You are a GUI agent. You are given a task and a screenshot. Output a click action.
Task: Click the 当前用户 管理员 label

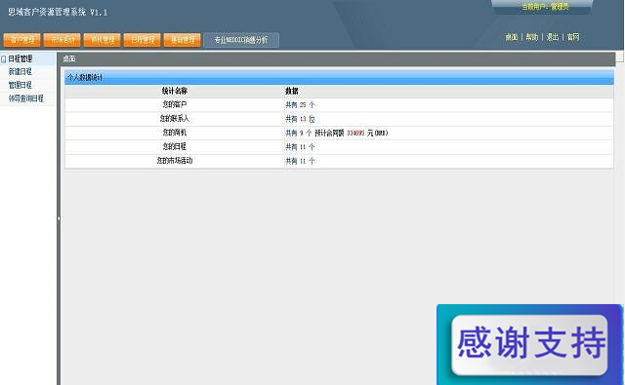tap(545, 7)
